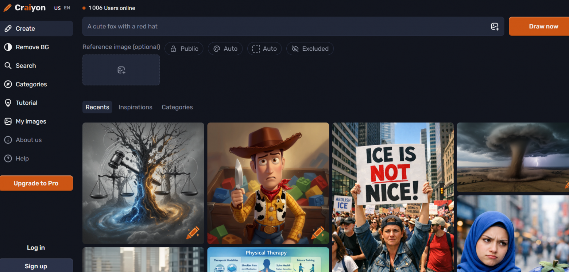Open the tornado storm image
569x272 pixels.
(513, 157)
